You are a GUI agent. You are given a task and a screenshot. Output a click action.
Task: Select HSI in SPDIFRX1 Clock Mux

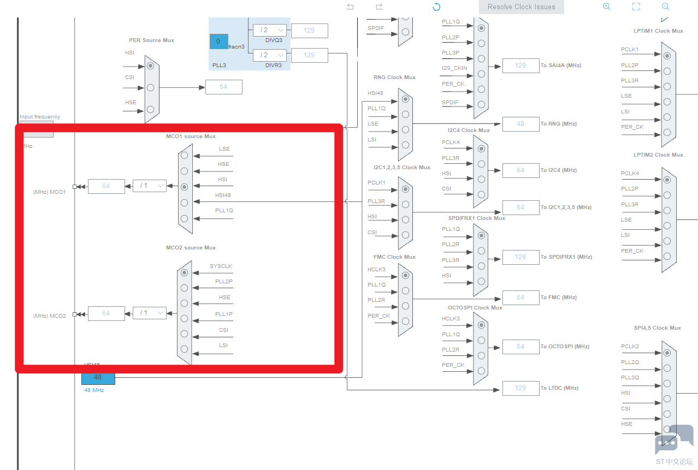pos(481,281)
